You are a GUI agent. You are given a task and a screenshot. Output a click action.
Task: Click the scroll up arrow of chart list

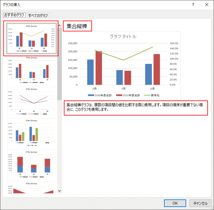pos(60,25)
